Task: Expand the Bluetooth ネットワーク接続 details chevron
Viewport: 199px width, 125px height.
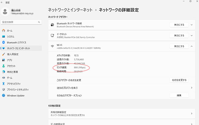Action: (x=192, y=25)
